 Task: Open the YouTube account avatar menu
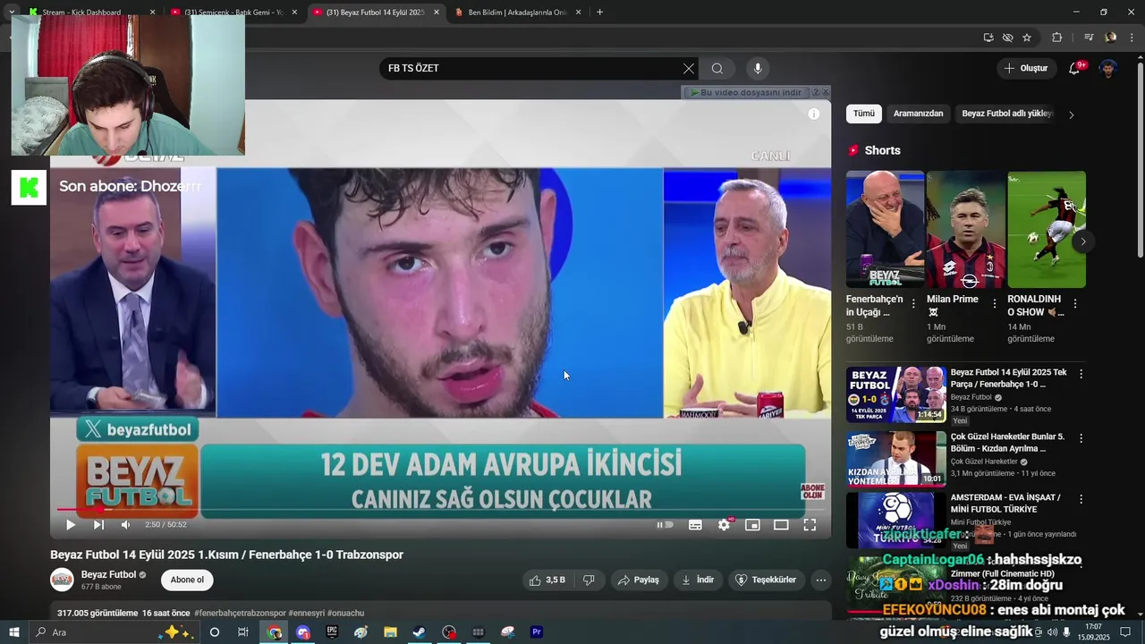tap(1108, 68)
